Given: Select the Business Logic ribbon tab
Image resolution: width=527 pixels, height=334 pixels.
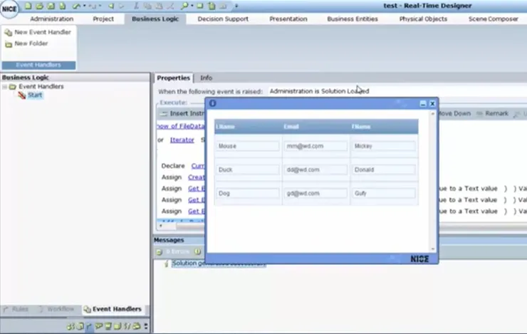Looking at the screenshot, I should [x=155, y=19].
